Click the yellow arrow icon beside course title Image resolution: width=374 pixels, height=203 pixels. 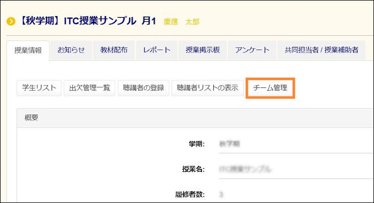click(x=11, y=21)
